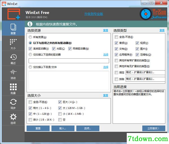The width and height of the screenshot is (169, 144).
Task: Toggle 网络驱动器(N) checkbox
Action: (70, 49)
